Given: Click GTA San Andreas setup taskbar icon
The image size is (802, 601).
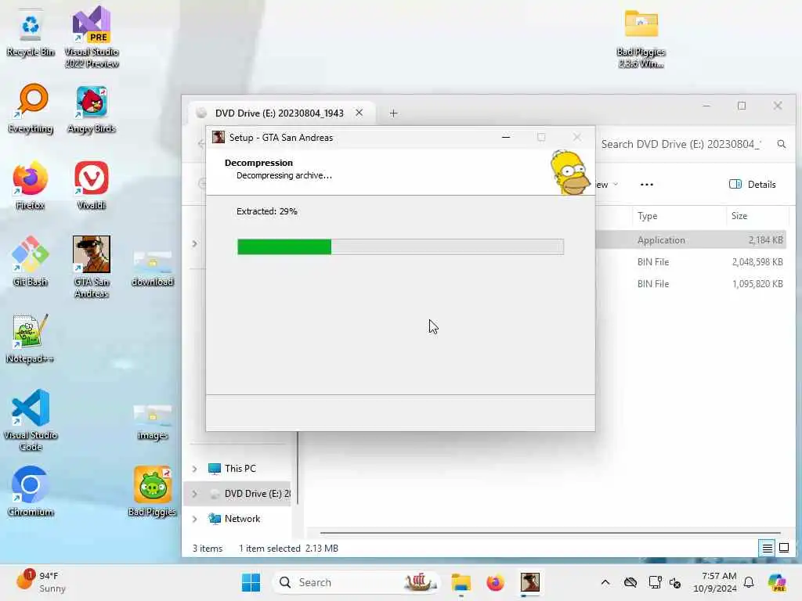Looking at the screenshot, I should pyautogui.click(x=530, y=582).
